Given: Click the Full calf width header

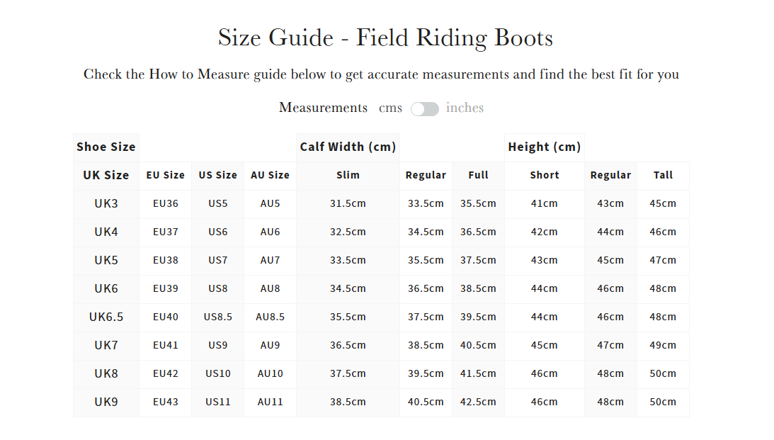Looking at the screenshot, I should pos(478,175).
